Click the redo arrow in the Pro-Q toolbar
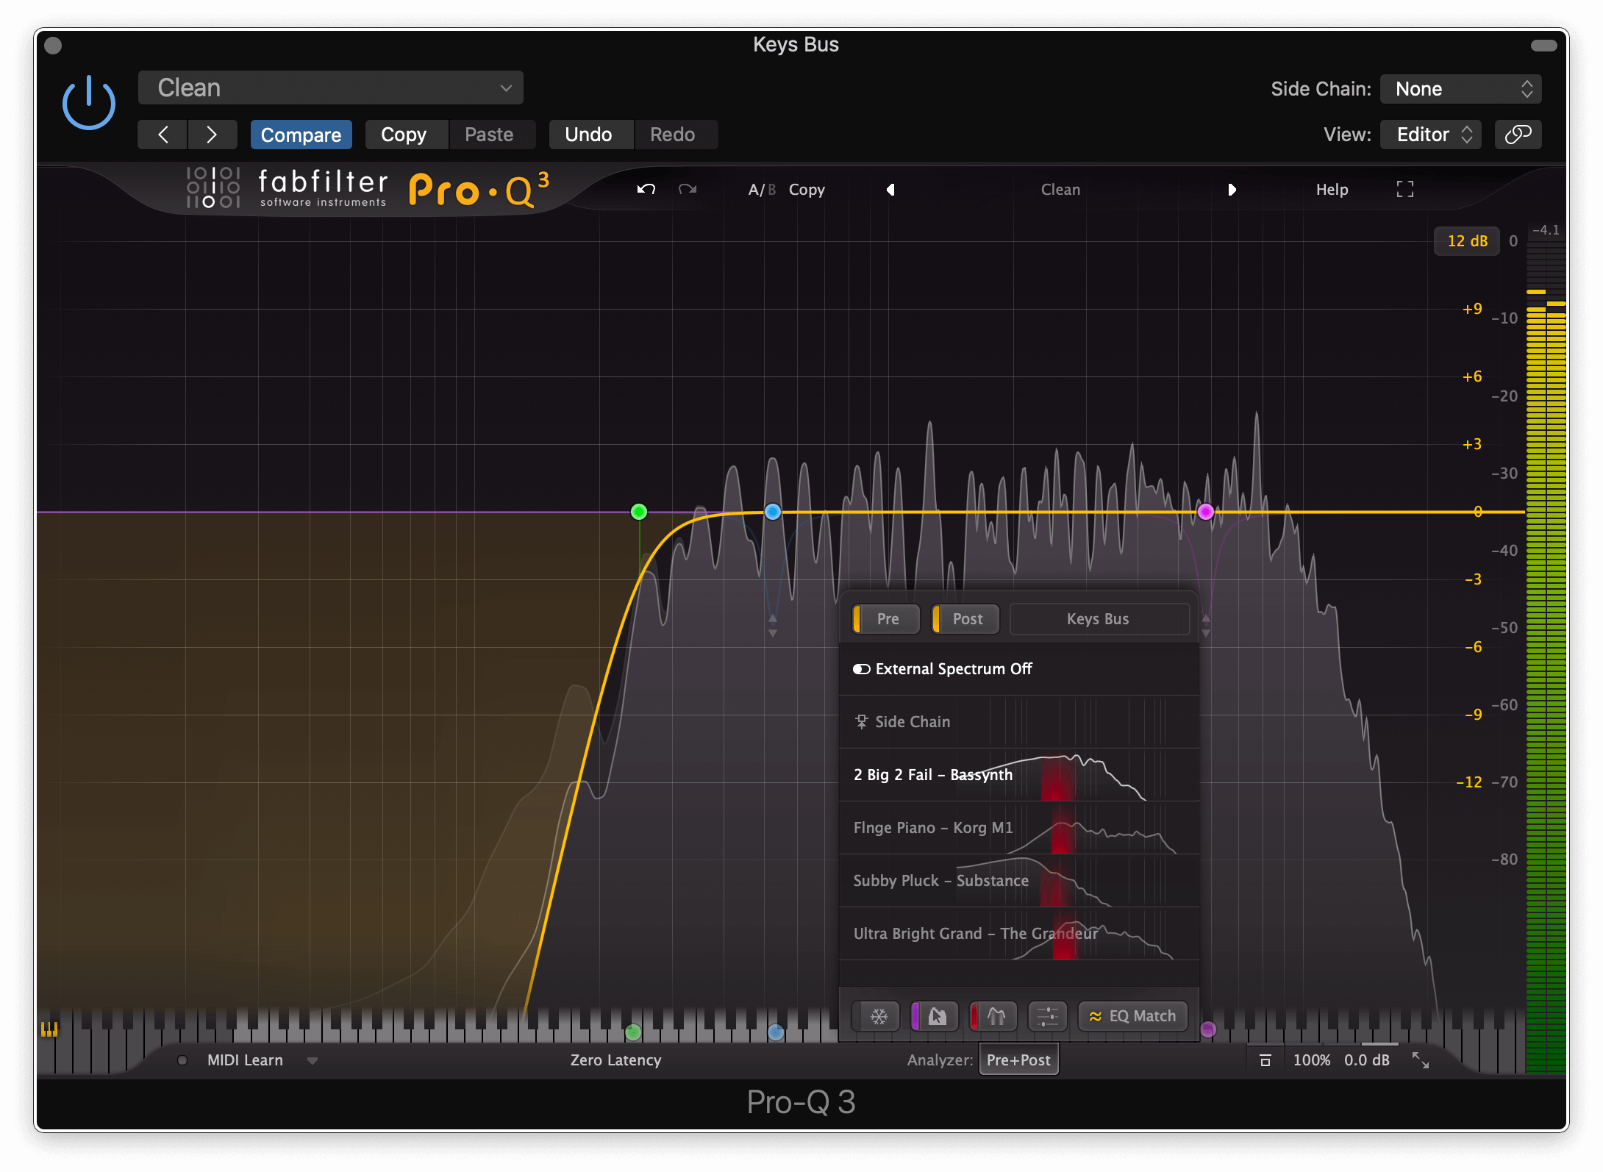Screen dimensions: 1603x1172 [x=688, y=189]
